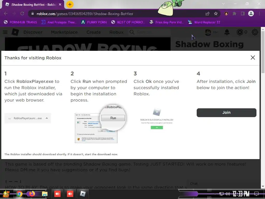Click the browser forward arrow
The width and height of the screenshot is (265, 199).
(x=14, y=13)
